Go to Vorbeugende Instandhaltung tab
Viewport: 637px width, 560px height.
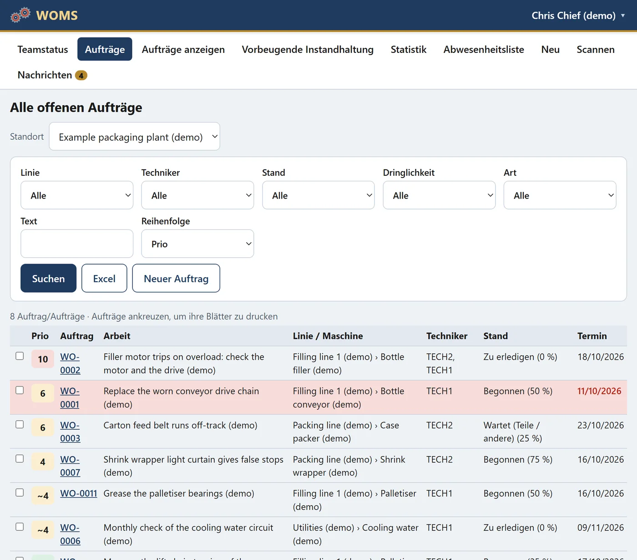(308, 49)
